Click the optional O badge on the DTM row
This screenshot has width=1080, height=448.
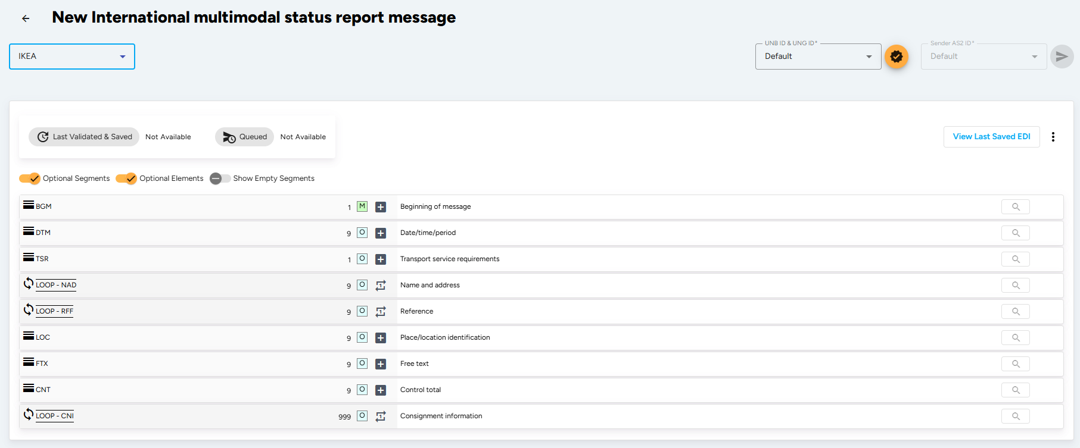362,233
